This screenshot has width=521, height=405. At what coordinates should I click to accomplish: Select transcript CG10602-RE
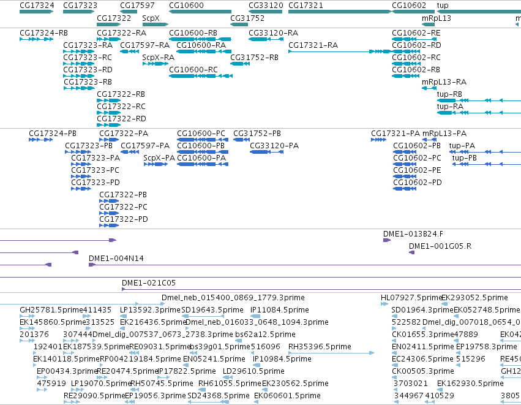tap(414, 39)
